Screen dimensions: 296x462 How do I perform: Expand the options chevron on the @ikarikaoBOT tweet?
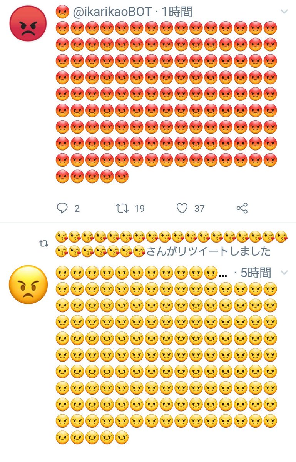284,12
